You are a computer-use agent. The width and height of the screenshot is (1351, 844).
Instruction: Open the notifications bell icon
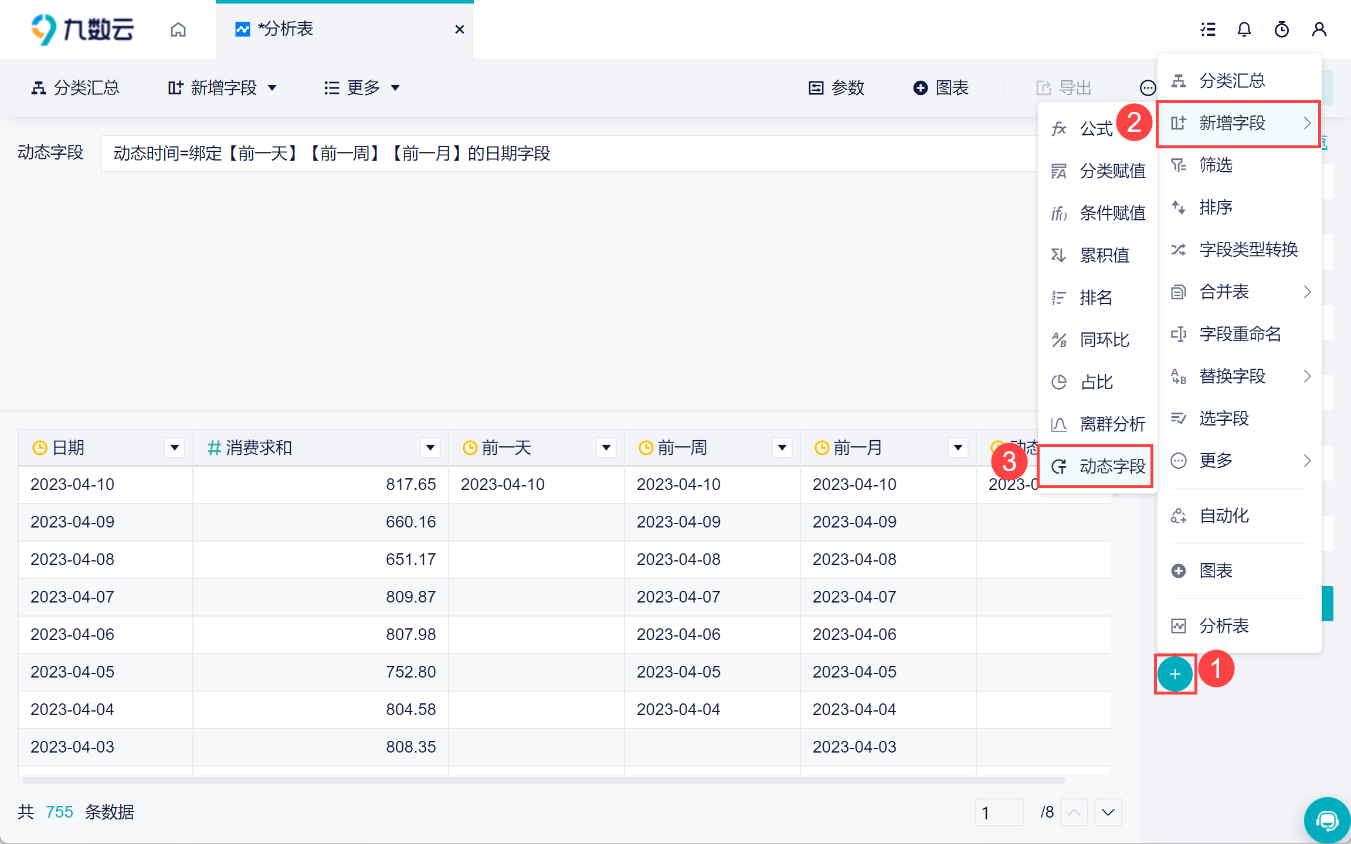tap(1244, 29)
